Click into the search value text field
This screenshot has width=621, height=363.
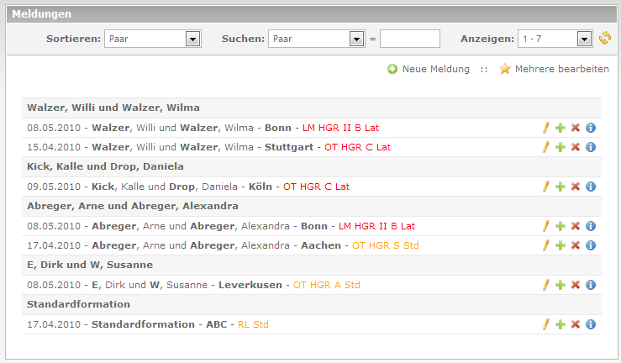tap(410, 39)
